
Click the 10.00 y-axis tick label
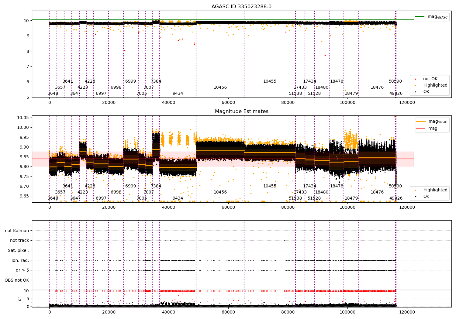(23, 128)
